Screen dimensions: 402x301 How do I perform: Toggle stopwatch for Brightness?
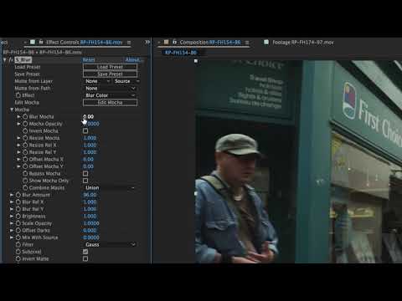(18, 217)
